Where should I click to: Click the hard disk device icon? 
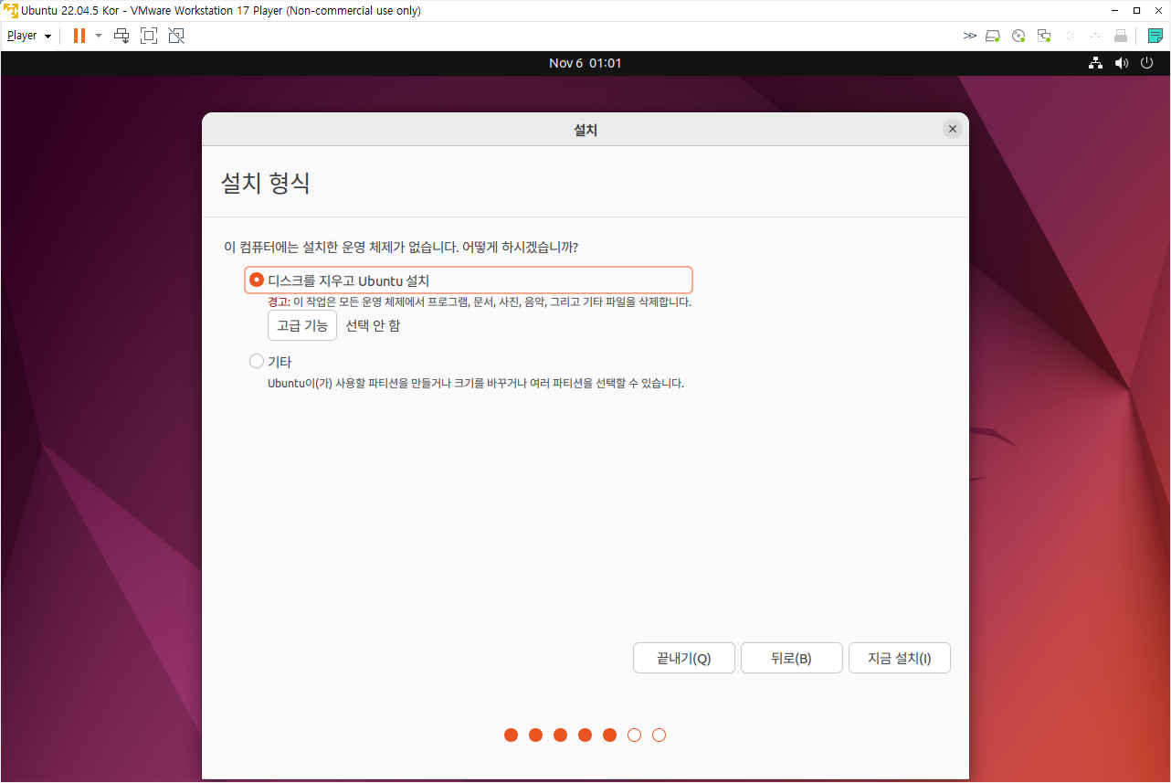coord(994,36)
